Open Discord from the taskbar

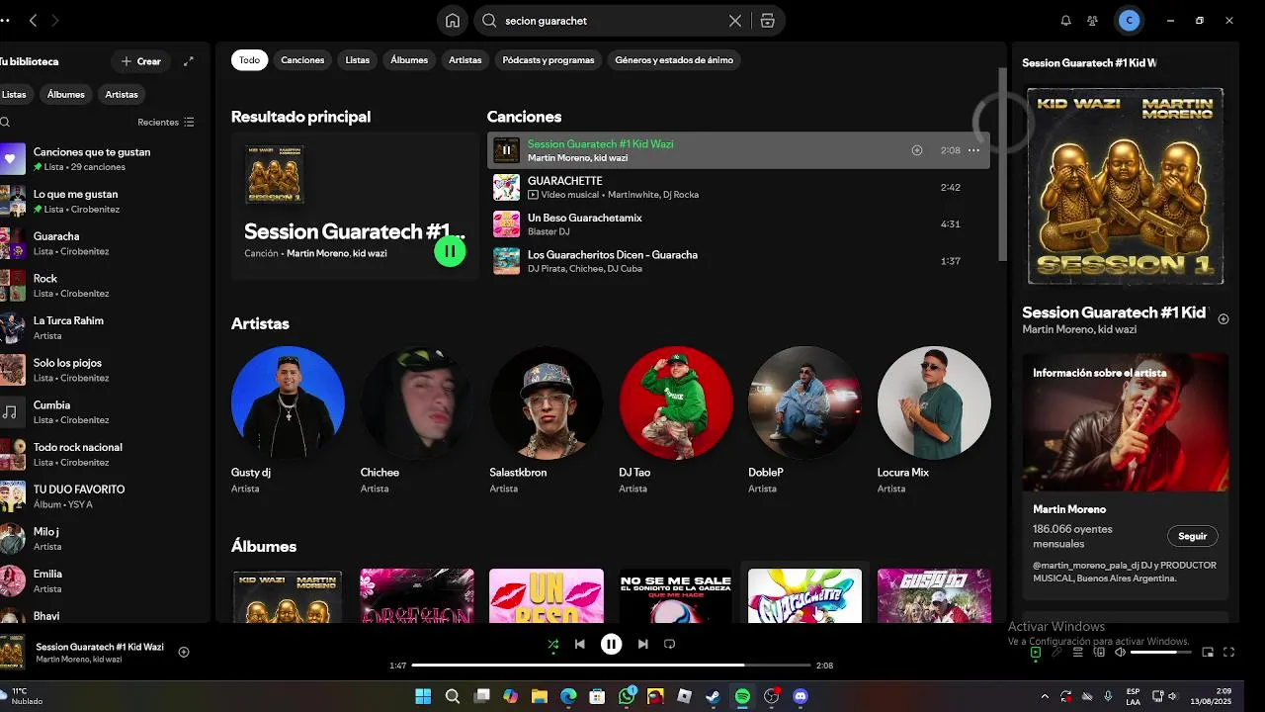coord(801,697)
